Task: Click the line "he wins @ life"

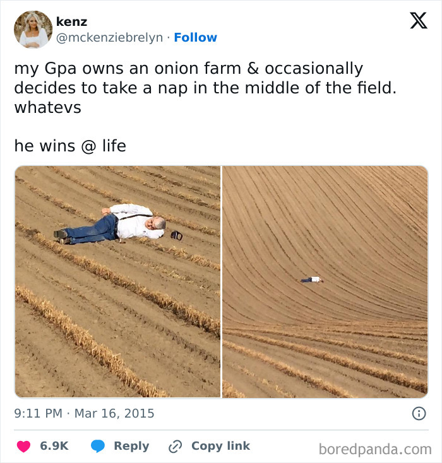Action: point(70,146)
